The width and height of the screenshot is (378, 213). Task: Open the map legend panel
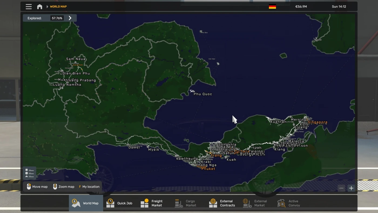point(29,173)
